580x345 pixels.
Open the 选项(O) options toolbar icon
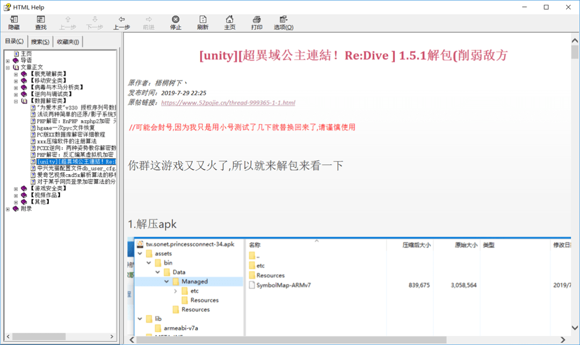pyautogui.click(x=284, y=19)
